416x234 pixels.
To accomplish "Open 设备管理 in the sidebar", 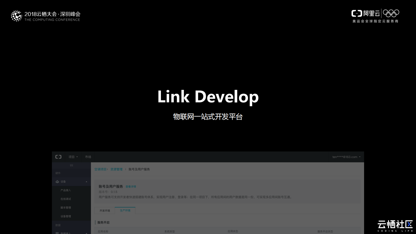I will pyautogui.click(x=66, y=216).
